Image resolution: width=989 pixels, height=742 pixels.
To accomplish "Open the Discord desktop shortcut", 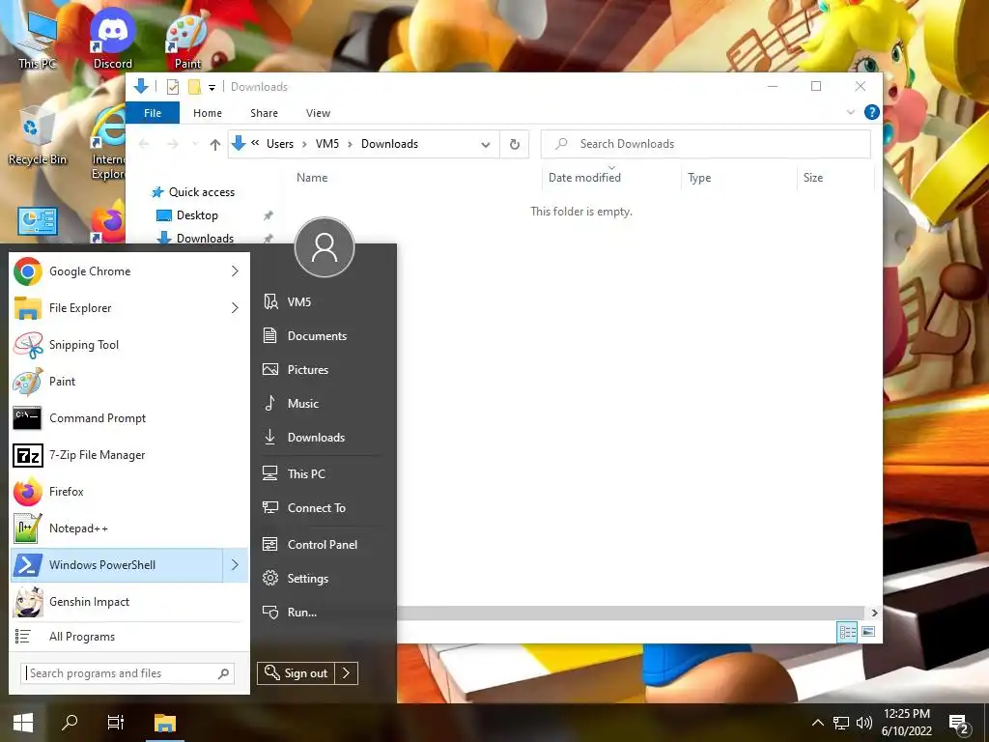I will 112,39.
